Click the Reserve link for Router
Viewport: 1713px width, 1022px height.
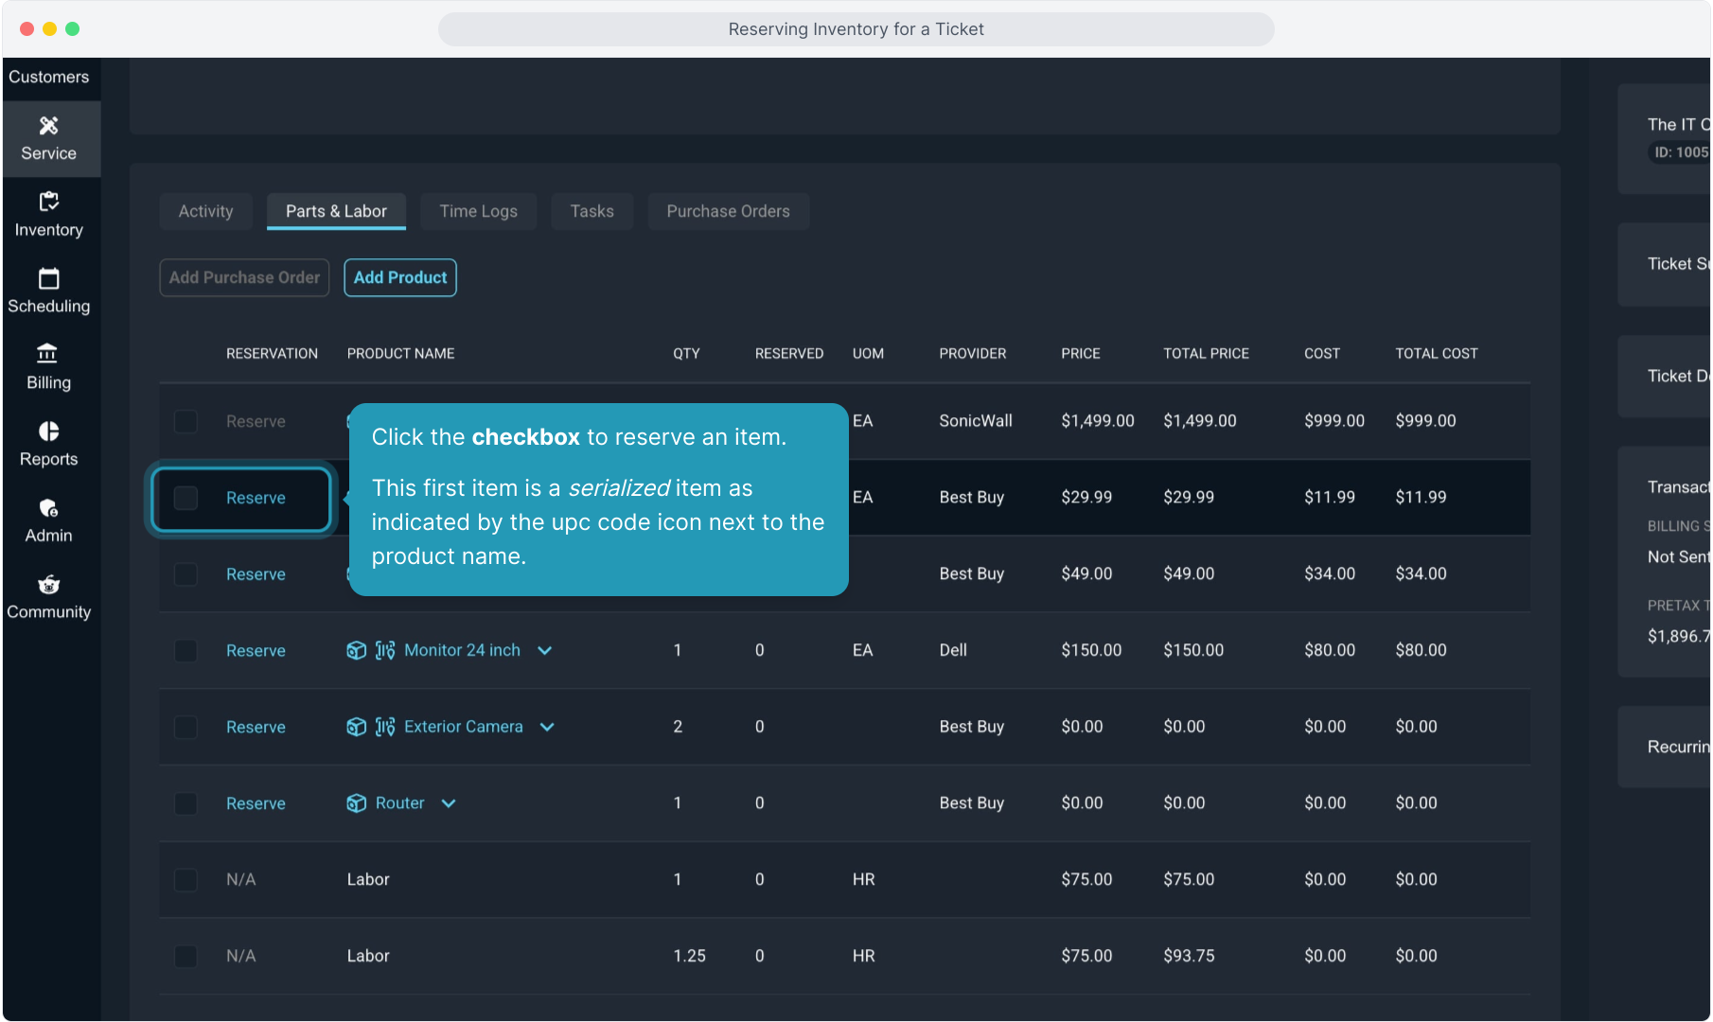(256, 803)
